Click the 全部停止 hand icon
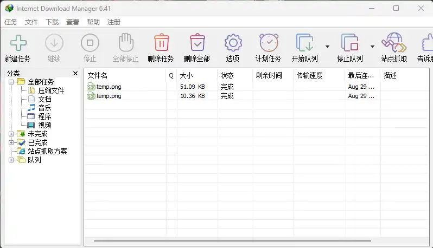Image resolution: width=433 pixels, height=248 pixels. pyautogui.click(x=126, y=42)
